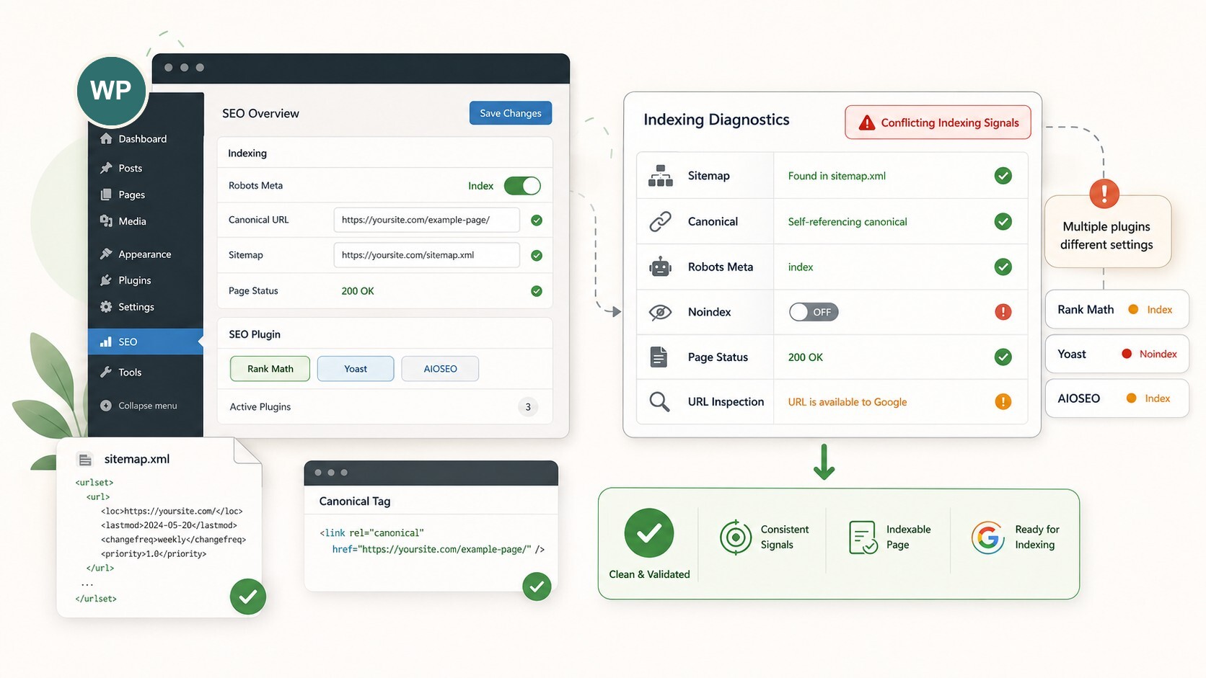Click Rank Math orange Index status dot
1206x678 pixels.
pos(1133,309)
